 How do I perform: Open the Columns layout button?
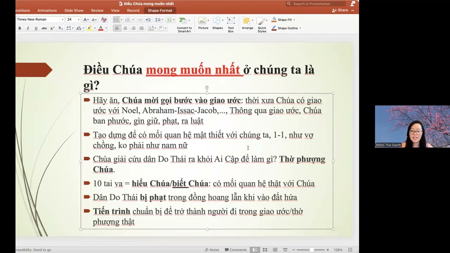tap(170, 20)
